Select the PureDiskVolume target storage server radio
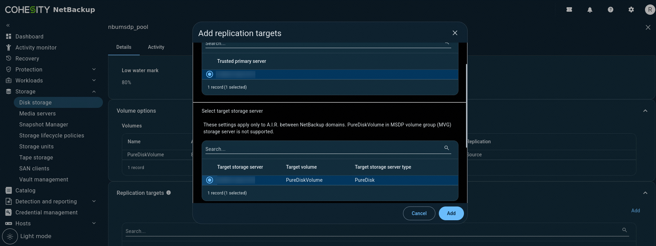Screen dimensions: 656x246 point(210,180)
